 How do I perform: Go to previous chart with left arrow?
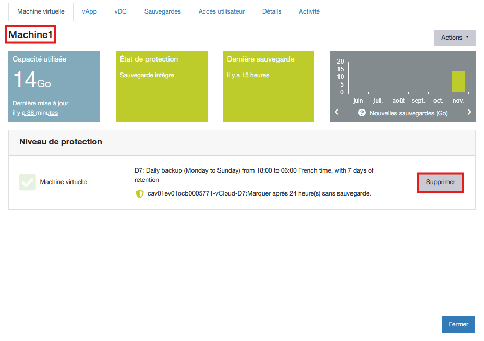click(x=337, y=112)
